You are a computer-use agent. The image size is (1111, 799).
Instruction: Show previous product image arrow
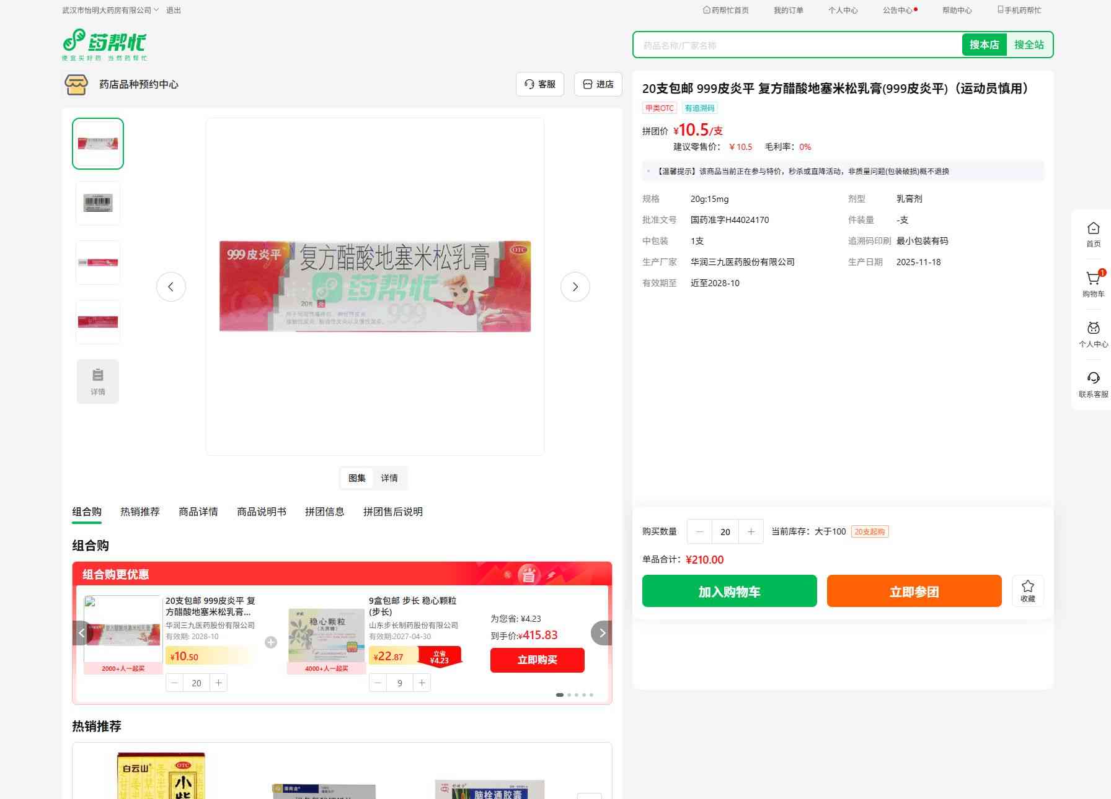click(171, 287)
